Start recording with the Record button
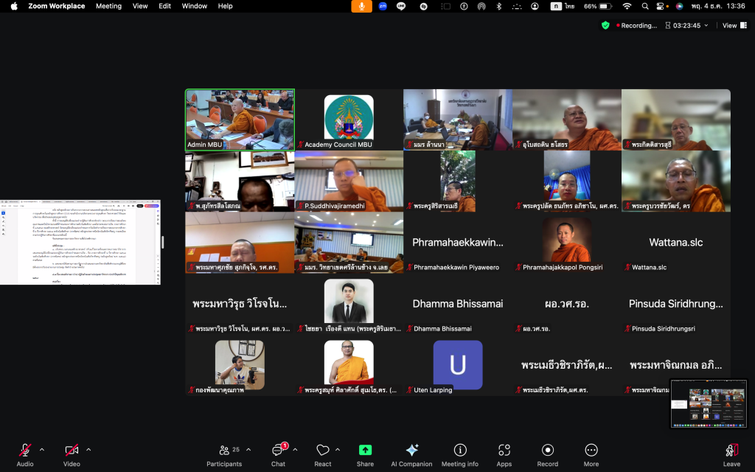The width and height of the screenshot is (755, 472). [548, 454]
